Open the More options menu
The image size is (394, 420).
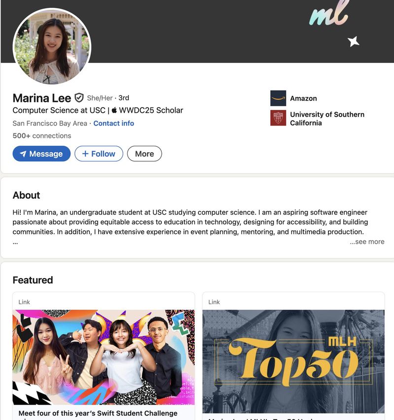pos(144,154)
